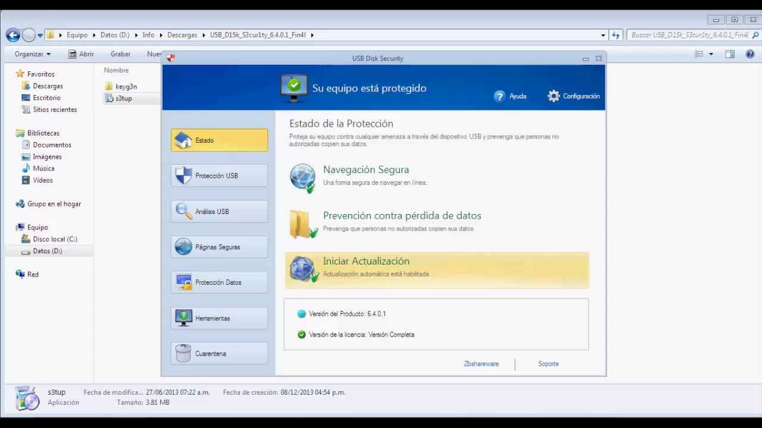Click Grabar in Explorer toolbar
The height and width of the screenshot is (428, 762).
[x=120, y=54]
